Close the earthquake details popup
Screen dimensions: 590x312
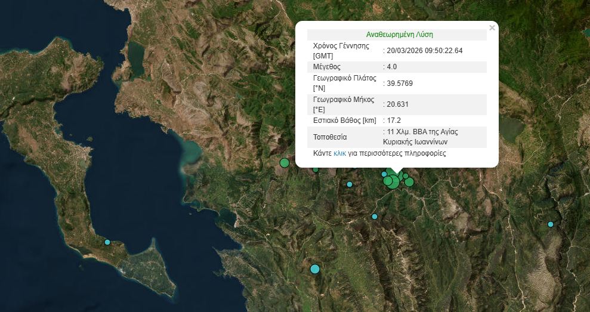[x=492, y=28]
